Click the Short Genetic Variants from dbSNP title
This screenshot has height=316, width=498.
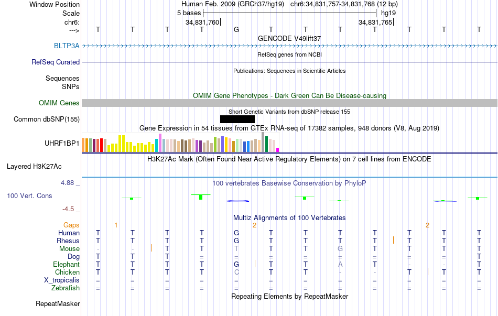289,112
